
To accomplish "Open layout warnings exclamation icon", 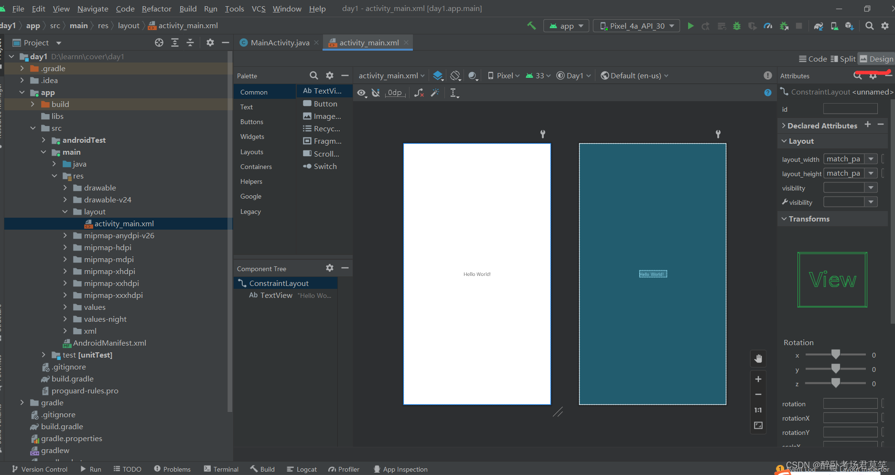I will tap(767, 75).
